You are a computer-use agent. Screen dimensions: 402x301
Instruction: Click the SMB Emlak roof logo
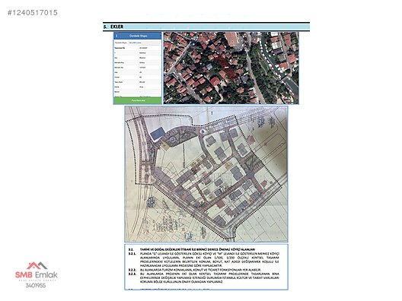(x=37, y=266)
